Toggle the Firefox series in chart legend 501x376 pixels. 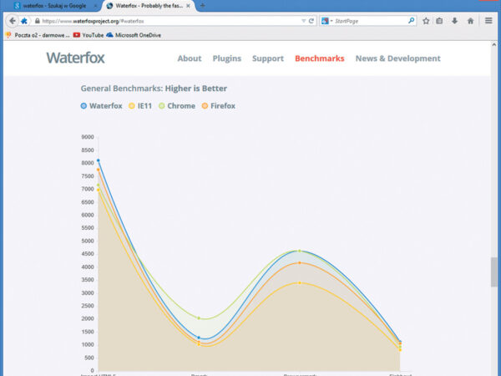[x=219, y=106]
